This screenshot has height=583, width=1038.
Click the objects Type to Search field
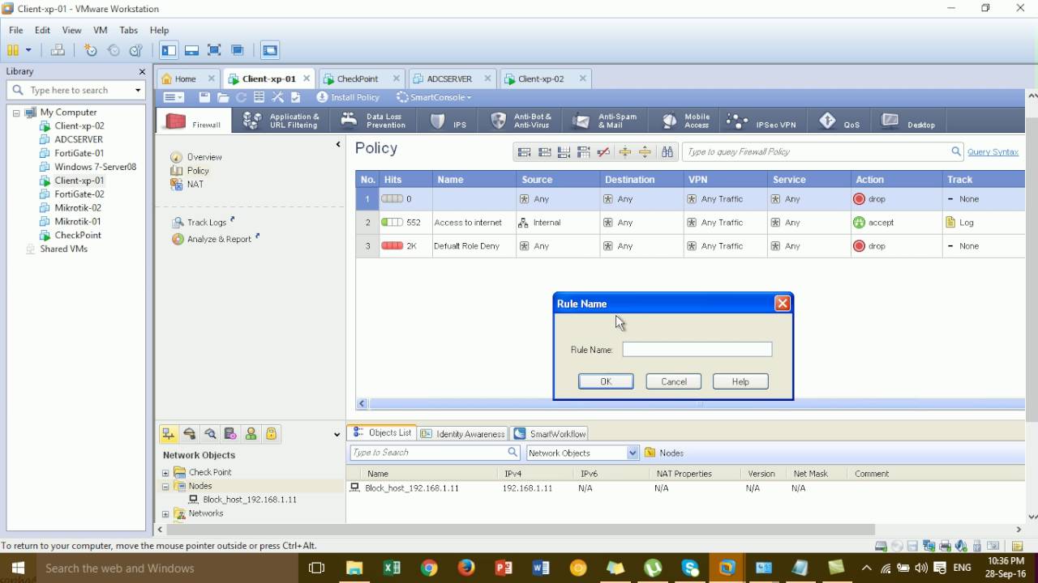point(435,453)
